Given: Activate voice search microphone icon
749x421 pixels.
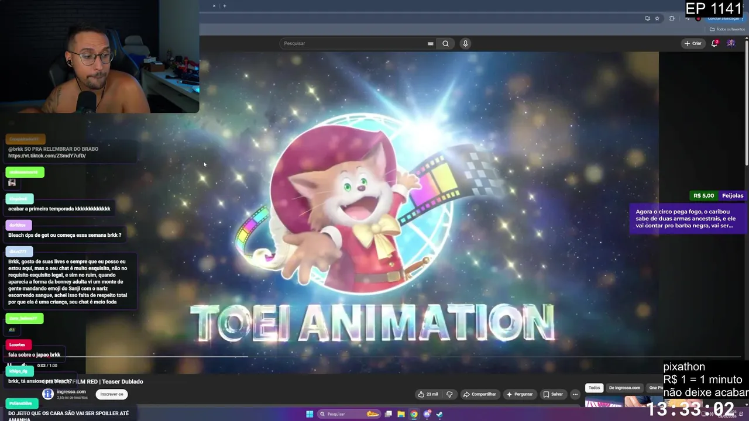Looking at the screenshot, I should click(465, 43).
